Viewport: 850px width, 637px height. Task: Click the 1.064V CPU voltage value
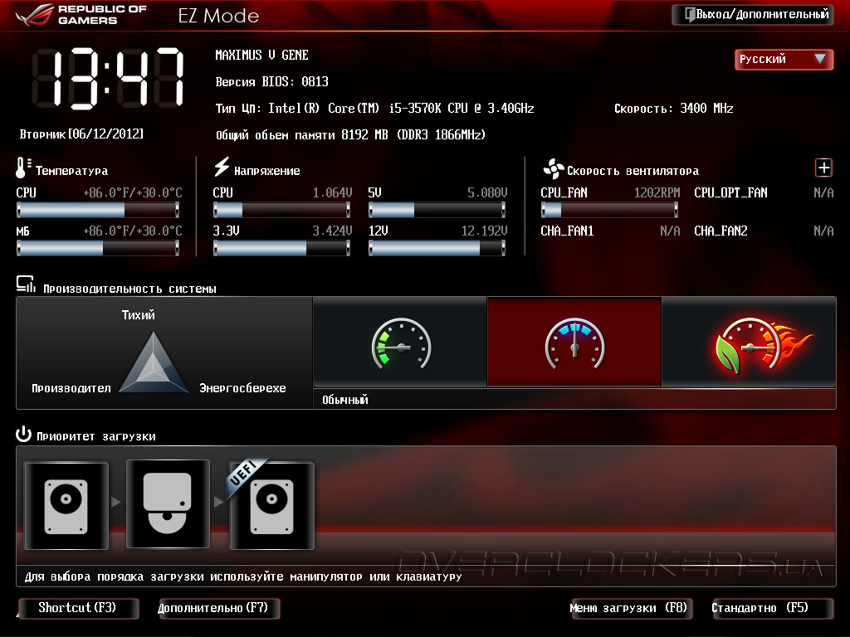[332, 192]
